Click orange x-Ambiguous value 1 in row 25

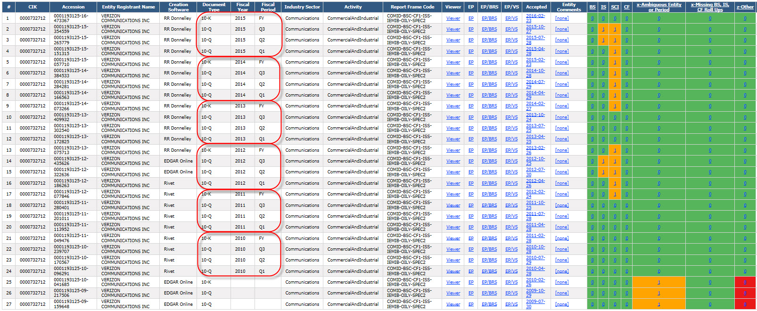point(659,282)
